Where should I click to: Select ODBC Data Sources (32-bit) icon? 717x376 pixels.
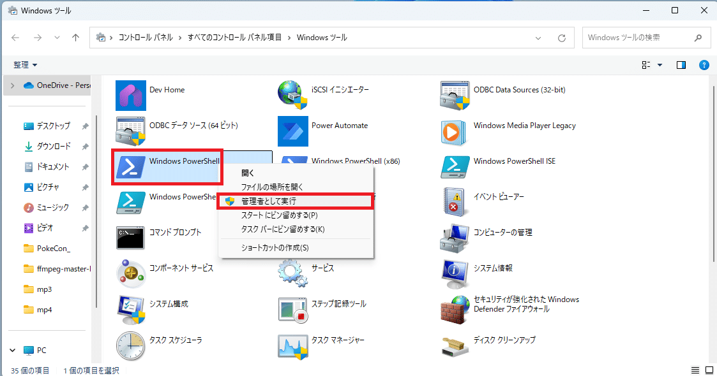click(455, 96)
